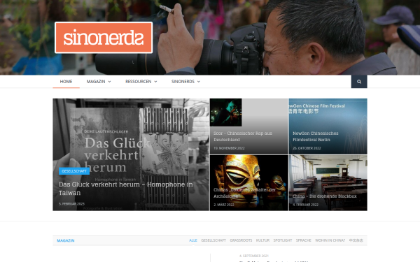The width and height of the screenshot is (420, 262).
Task: Open China – Die drohende Blackbox article
Action: click(324, 196)
